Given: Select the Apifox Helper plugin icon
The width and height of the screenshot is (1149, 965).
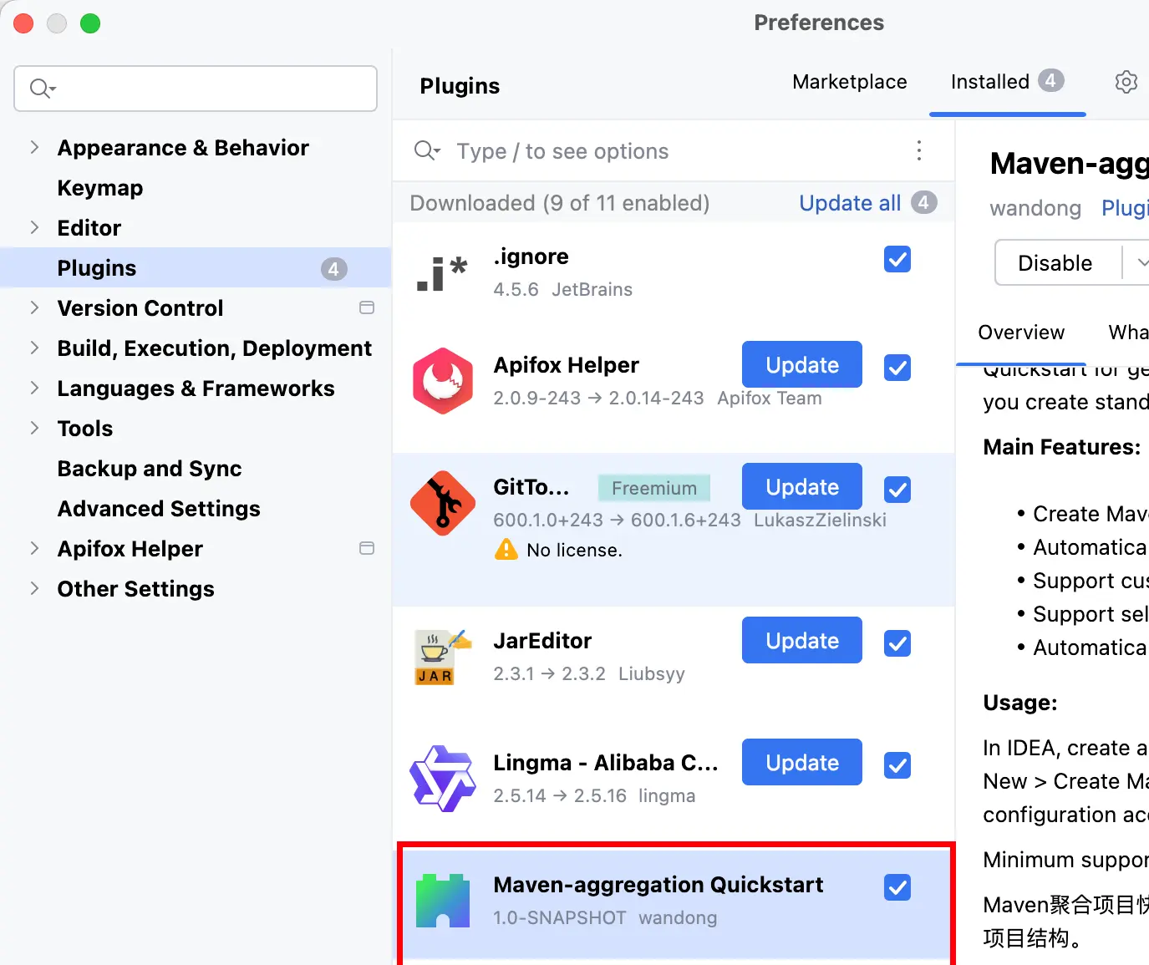Looking at the screenshot, I should (x=443, y=381).
